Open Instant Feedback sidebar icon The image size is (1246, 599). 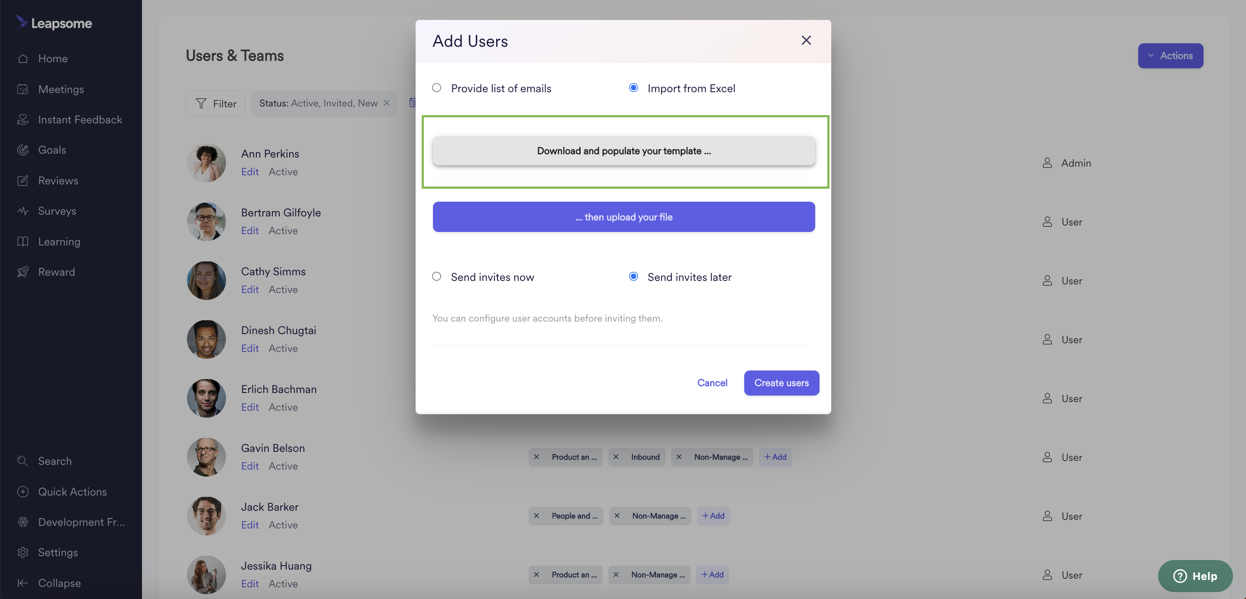point(23,119)
